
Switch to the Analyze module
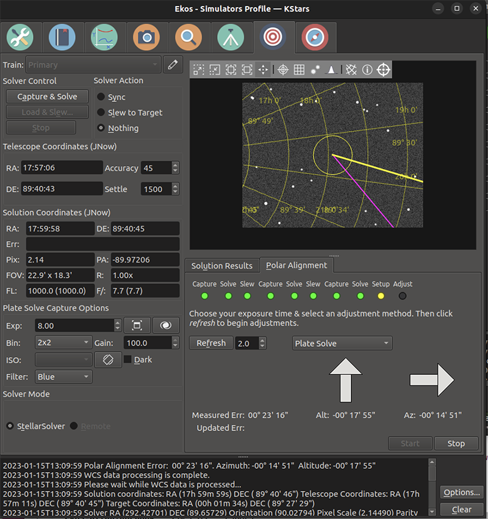pyautogui.click(x=104, y=37)
